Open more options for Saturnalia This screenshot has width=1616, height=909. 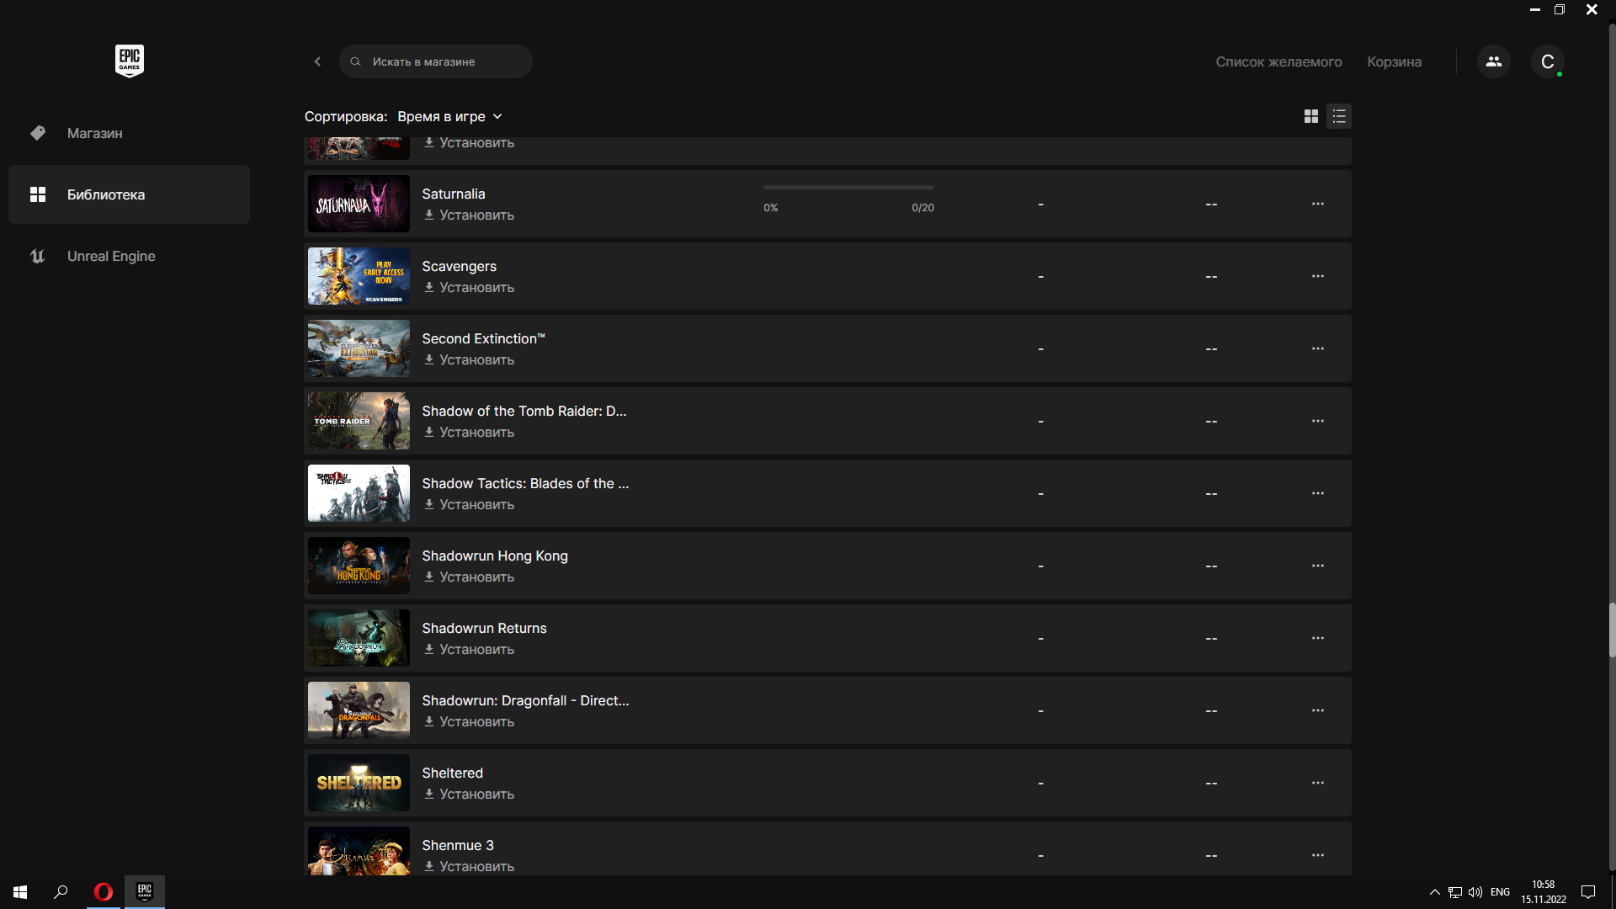[1317, 204]
